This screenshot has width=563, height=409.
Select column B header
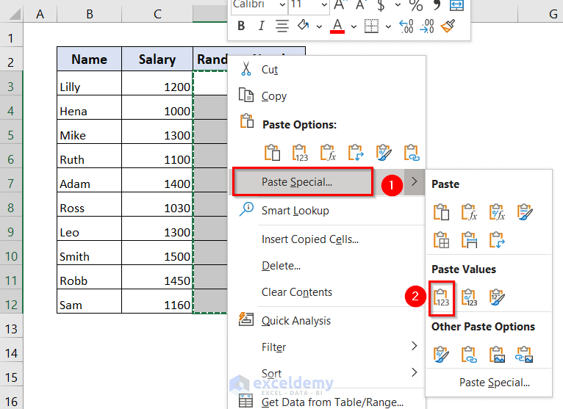(90, 14)
